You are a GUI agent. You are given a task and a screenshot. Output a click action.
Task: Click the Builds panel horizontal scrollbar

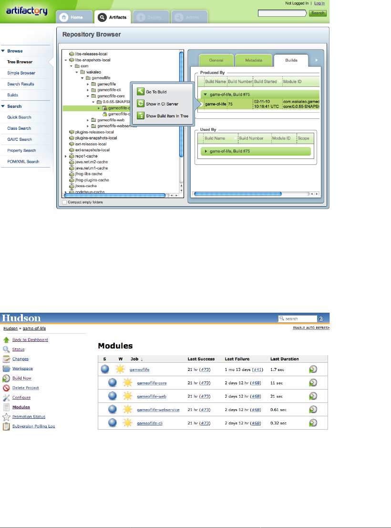coord(237,194)
